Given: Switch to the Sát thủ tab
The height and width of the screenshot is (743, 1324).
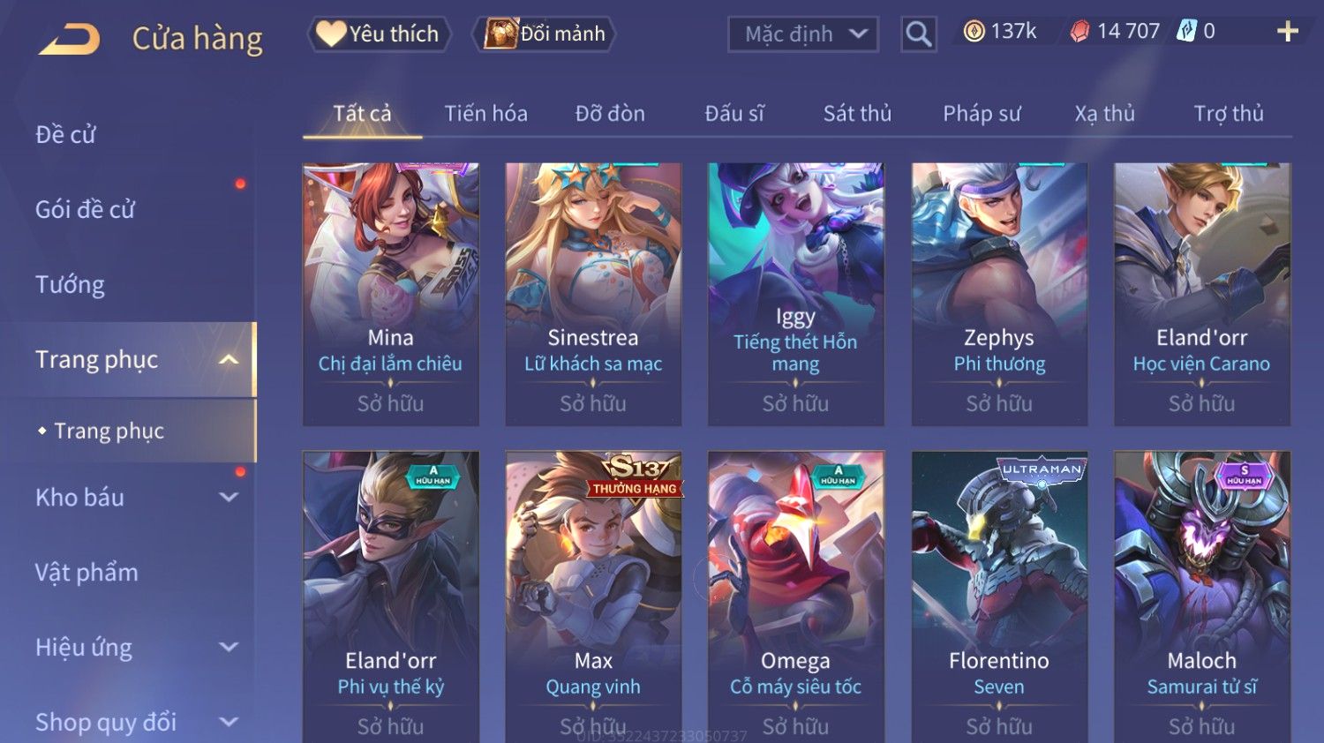Looking at the screenshot, I should click(x=857, y=114).
